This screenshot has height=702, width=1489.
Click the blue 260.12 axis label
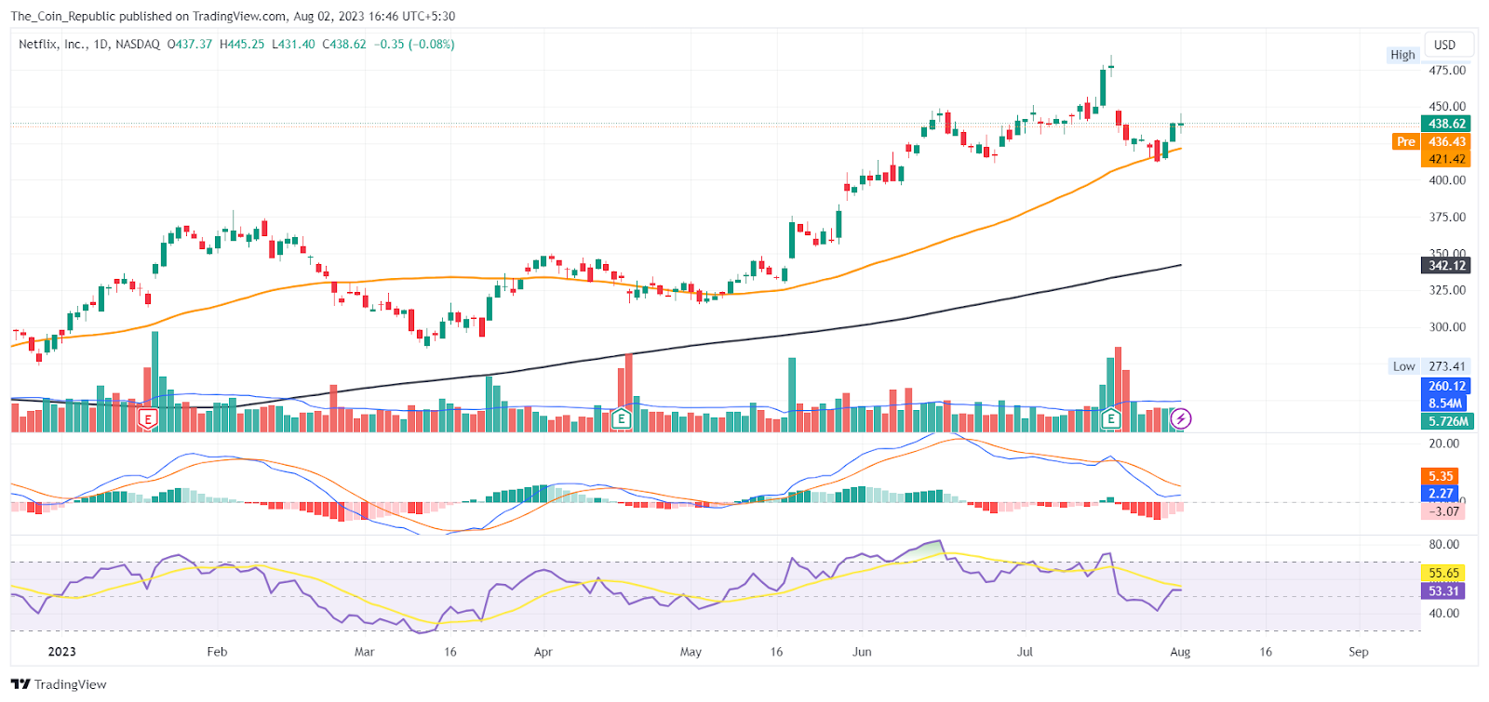[x=1447, y=386]
